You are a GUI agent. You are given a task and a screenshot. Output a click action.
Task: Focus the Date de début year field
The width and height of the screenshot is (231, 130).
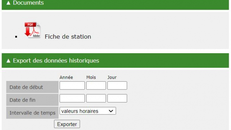click(x=72, y=86)
